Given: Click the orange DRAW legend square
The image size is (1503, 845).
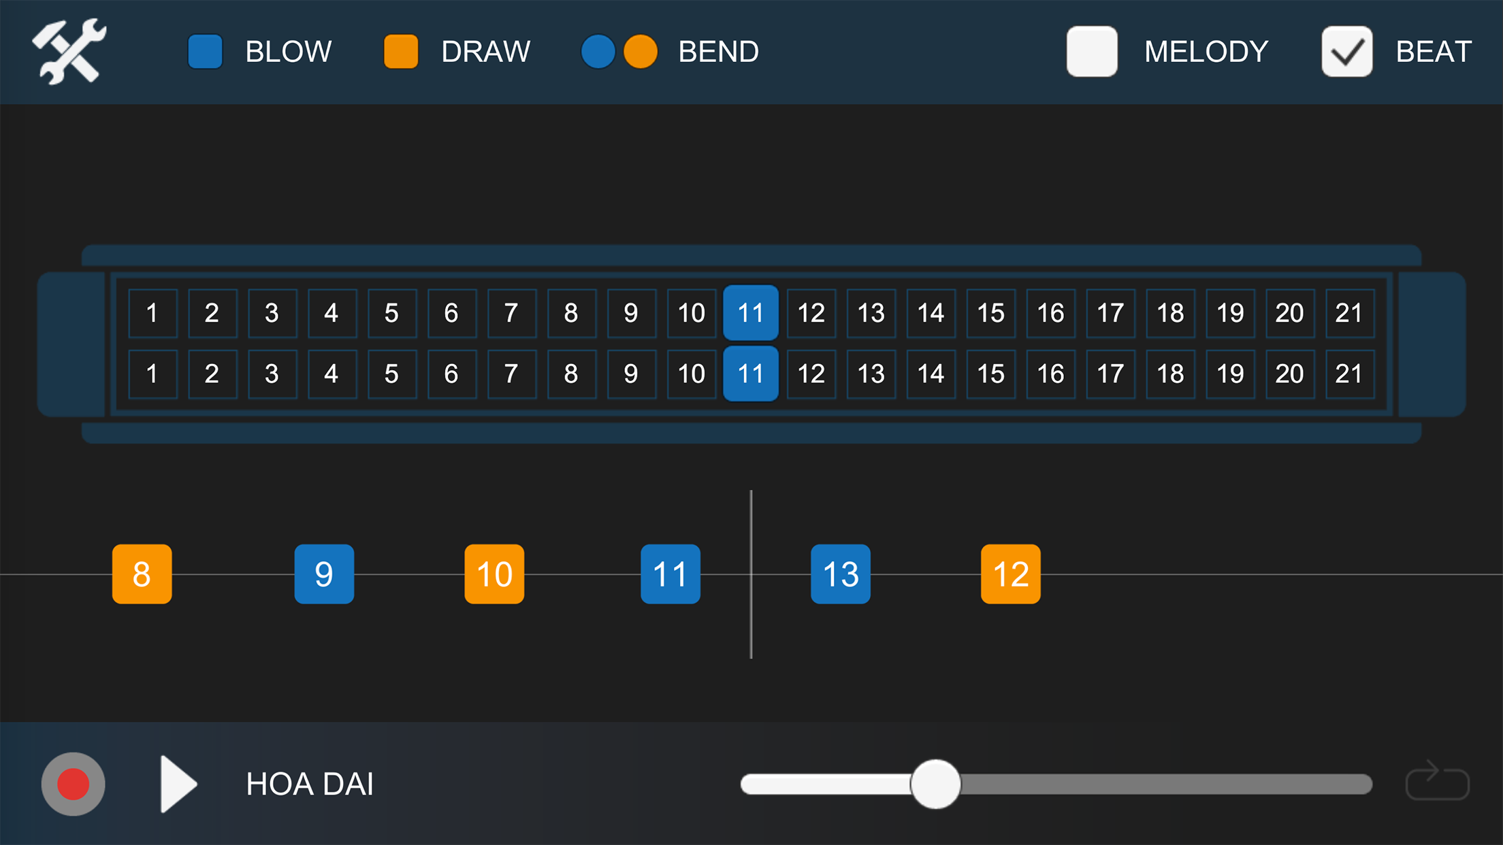Looking at the screenshot, I should click(401, 52).
